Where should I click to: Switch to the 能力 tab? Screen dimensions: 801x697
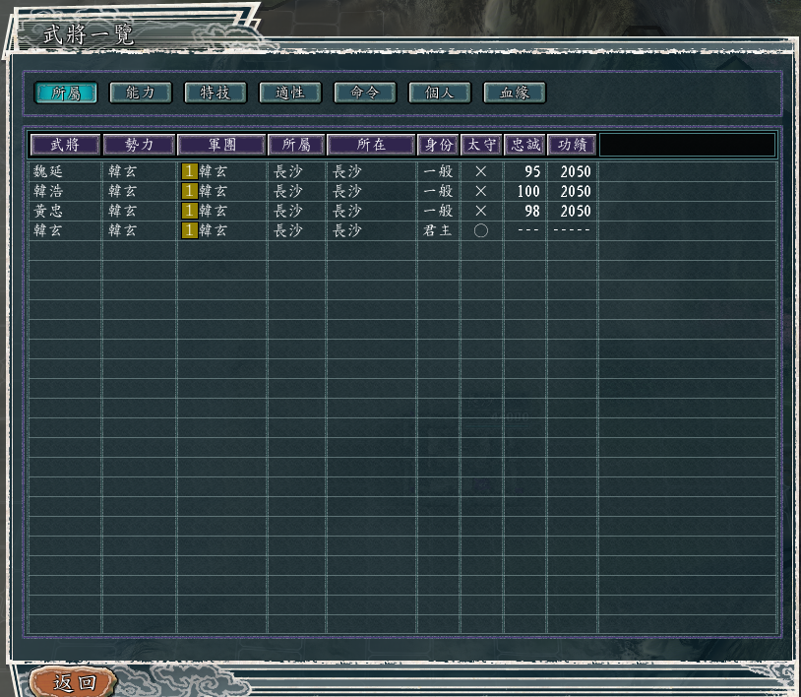pyautogui.click(x=141, y=93)
